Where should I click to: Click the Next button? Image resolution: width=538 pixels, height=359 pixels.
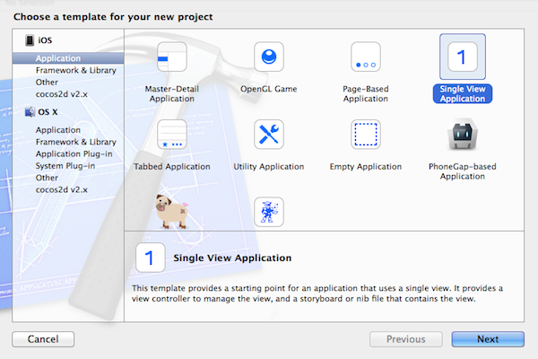tap(488, 339)
